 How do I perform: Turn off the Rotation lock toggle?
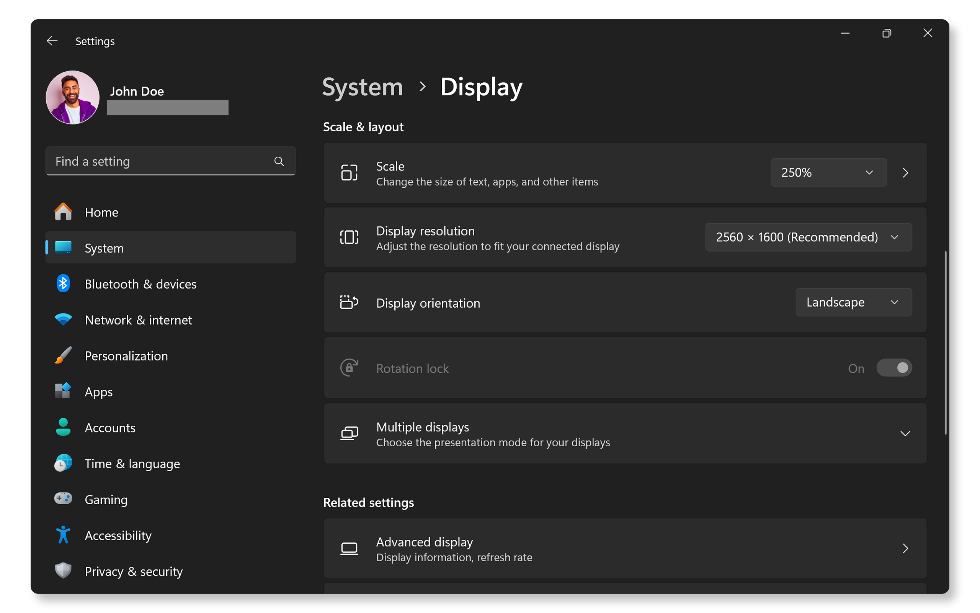coord(894,368)
